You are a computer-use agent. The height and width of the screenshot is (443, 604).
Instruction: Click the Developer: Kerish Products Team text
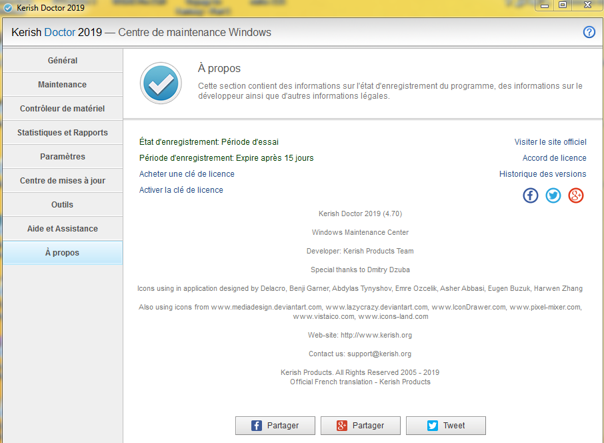click(360, 251)
